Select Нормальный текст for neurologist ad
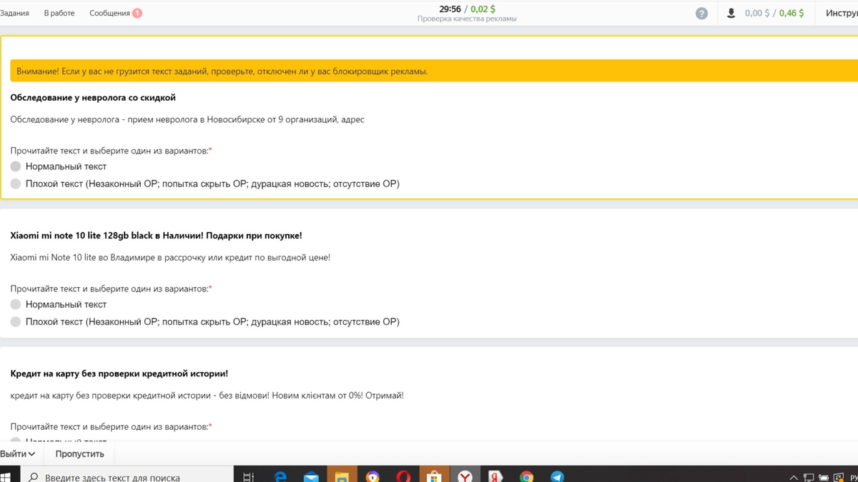 [16, 166]
